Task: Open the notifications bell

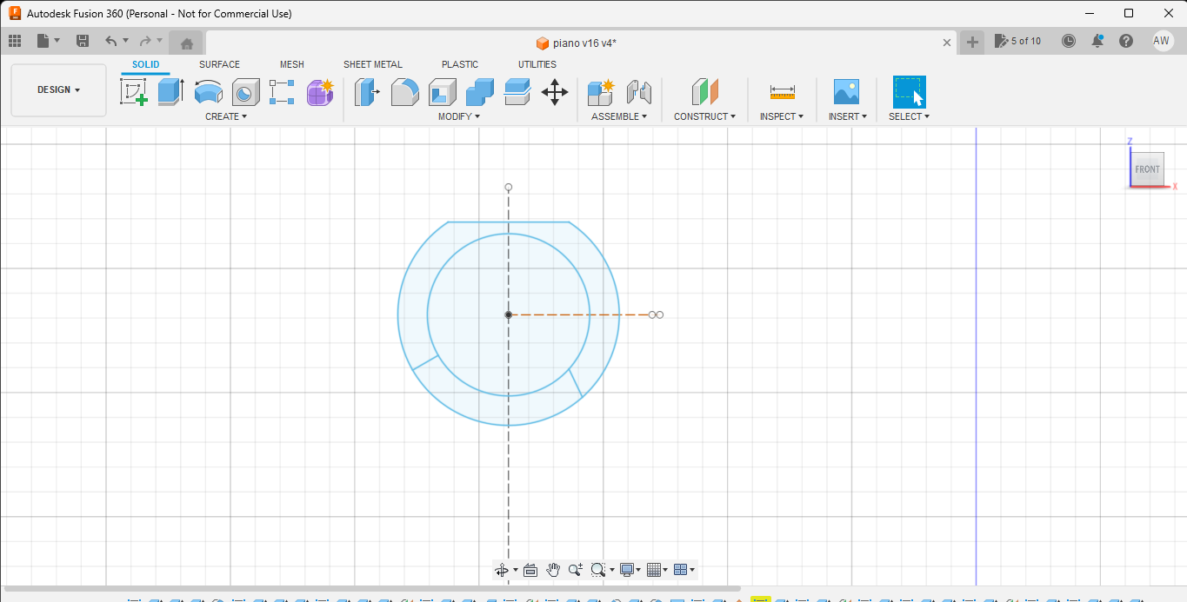Action: [x=1097, y=41]
